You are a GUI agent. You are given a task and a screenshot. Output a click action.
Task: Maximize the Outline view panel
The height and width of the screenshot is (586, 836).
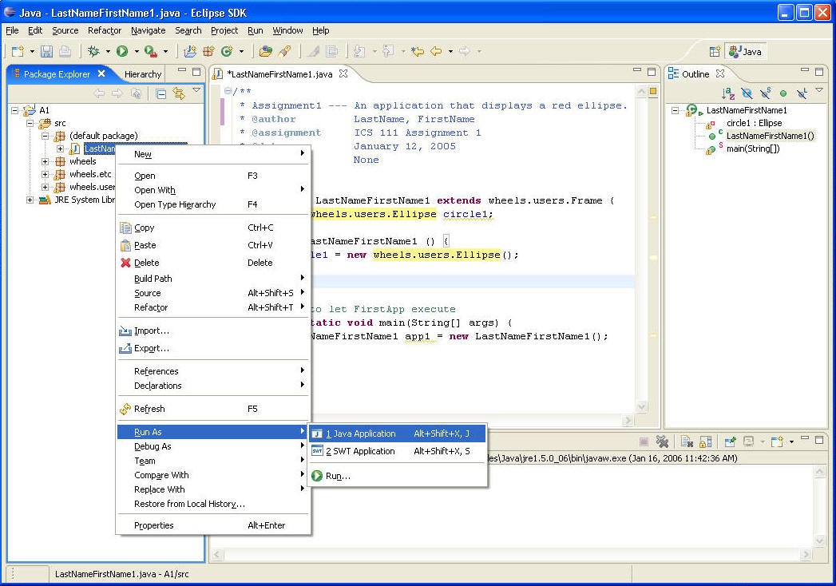(819, 70)
